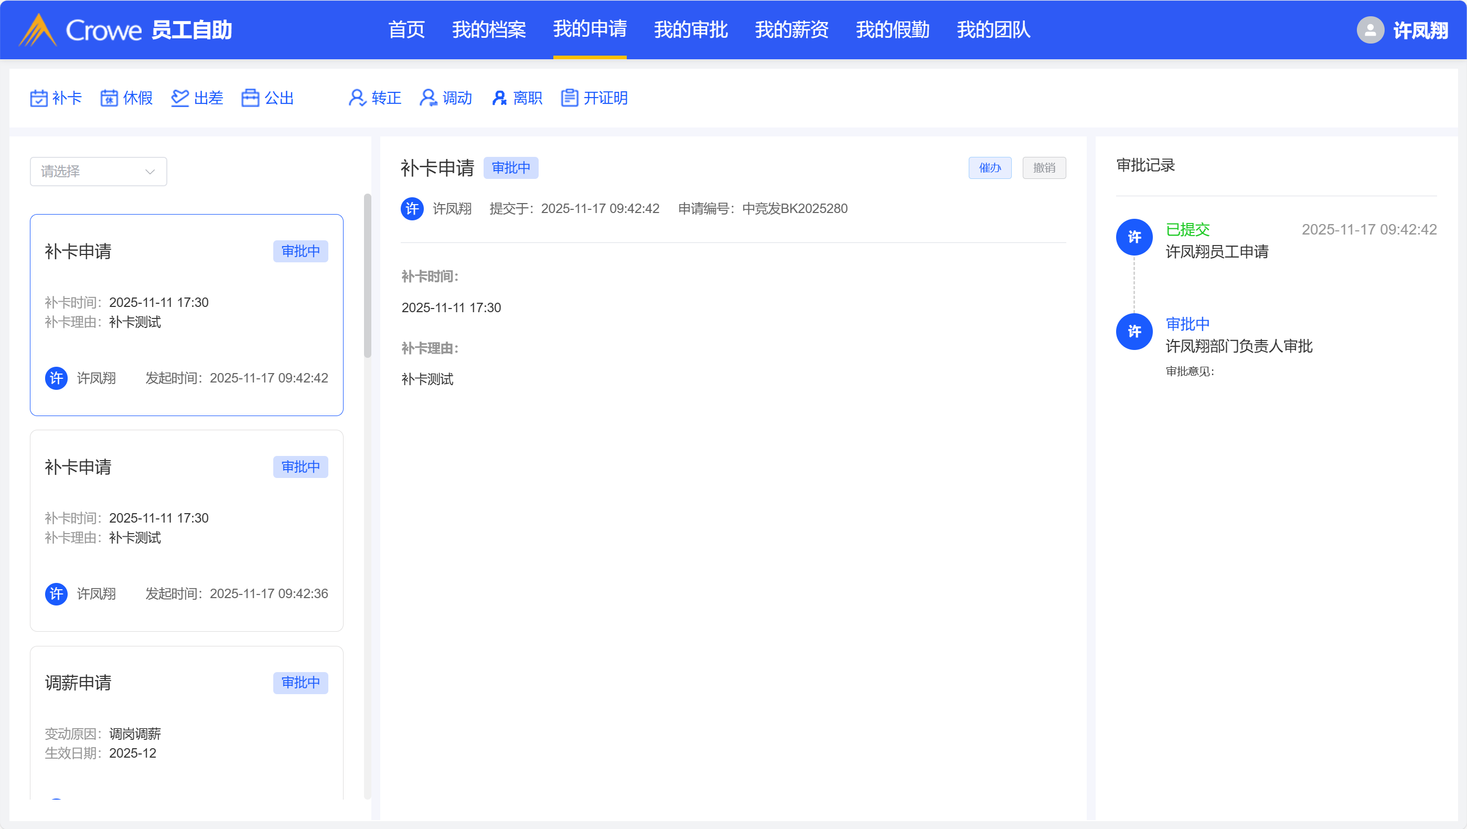This screenshot has height=829, width=1467.
Task: Click the 补卡 calendar icon
Action: (39, 98)
